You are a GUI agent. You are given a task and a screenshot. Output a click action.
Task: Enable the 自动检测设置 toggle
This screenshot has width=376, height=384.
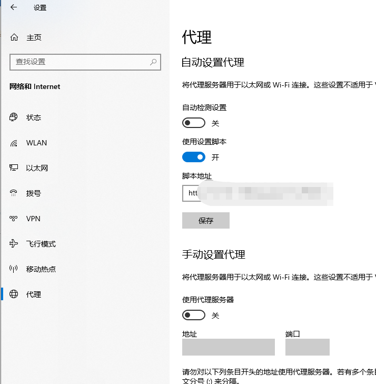click(193, 123)
